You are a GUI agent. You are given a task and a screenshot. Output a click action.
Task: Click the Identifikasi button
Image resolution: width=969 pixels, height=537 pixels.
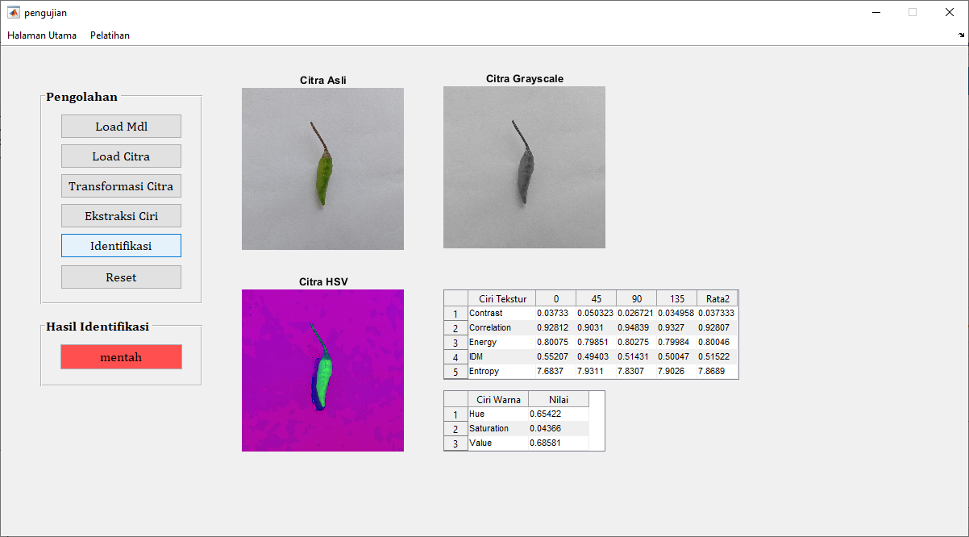click(121, 246)
